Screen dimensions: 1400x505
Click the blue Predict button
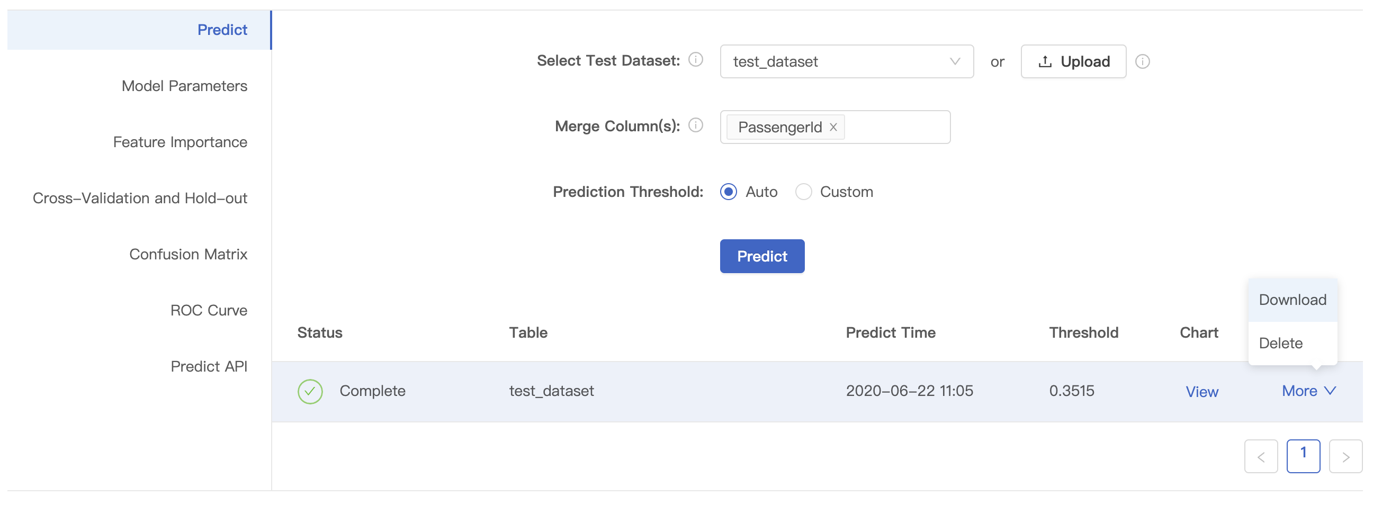[x=762, y=256]
